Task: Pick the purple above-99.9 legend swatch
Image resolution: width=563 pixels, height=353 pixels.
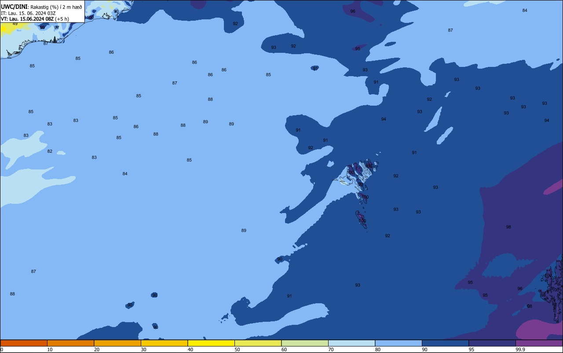Action: point(539,343)
